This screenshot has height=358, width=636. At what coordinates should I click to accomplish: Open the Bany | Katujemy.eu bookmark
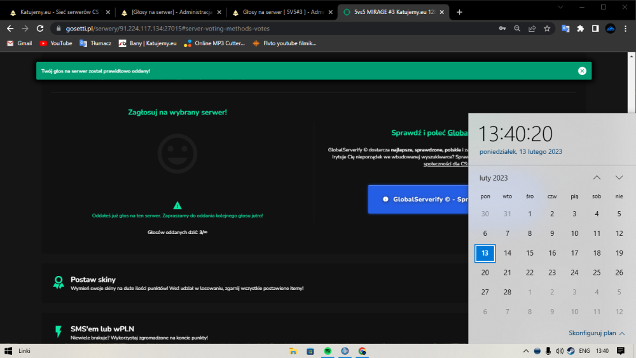pos(148,43)
